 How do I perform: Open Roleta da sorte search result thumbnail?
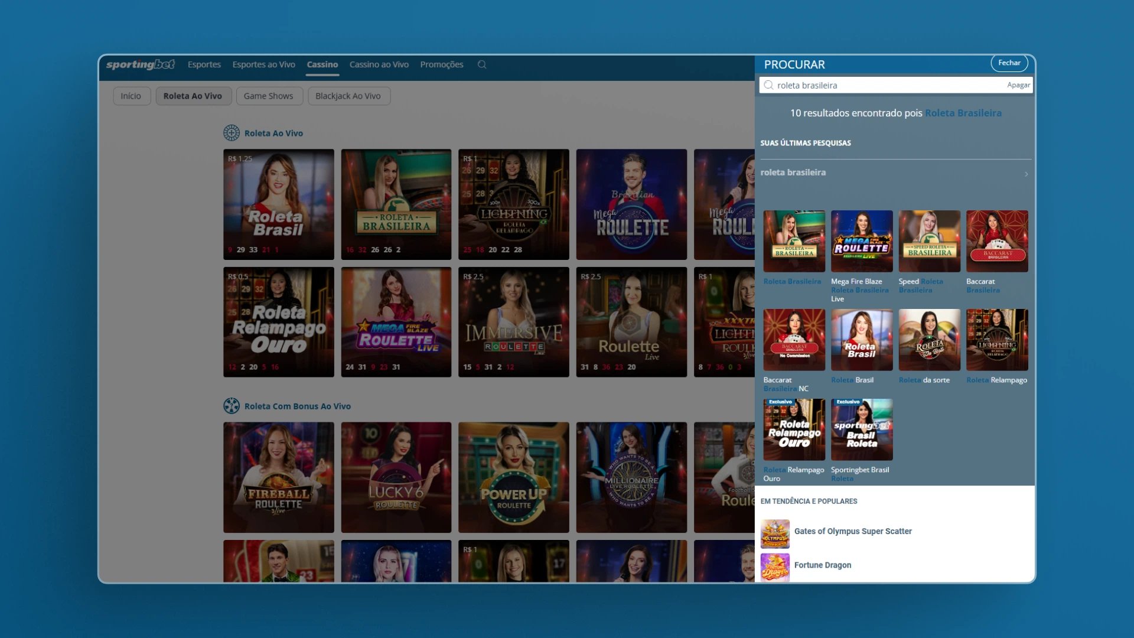point(929,340)
